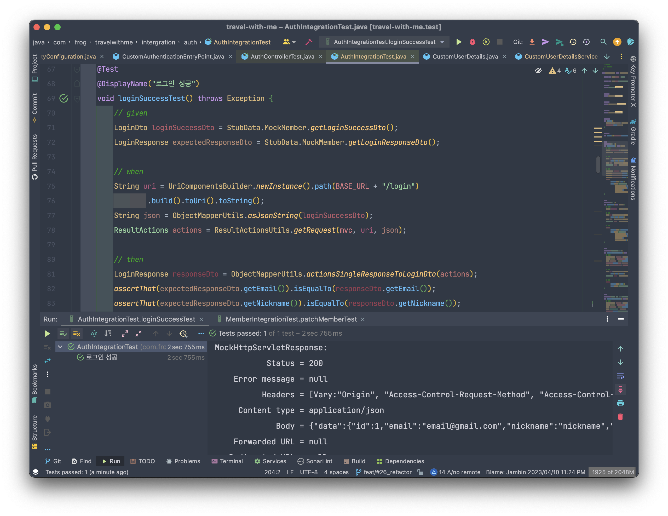
Task: Toggle soft-wrap in Run console
Action: pos(620,376)
